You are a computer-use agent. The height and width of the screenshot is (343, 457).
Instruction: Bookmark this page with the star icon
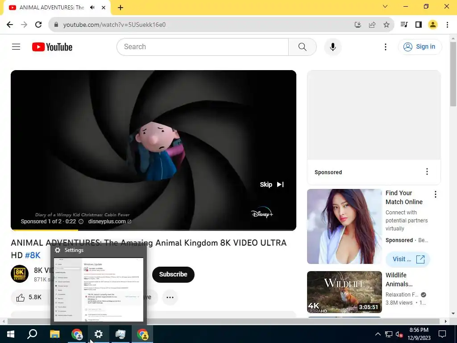(x=386, y=25)
